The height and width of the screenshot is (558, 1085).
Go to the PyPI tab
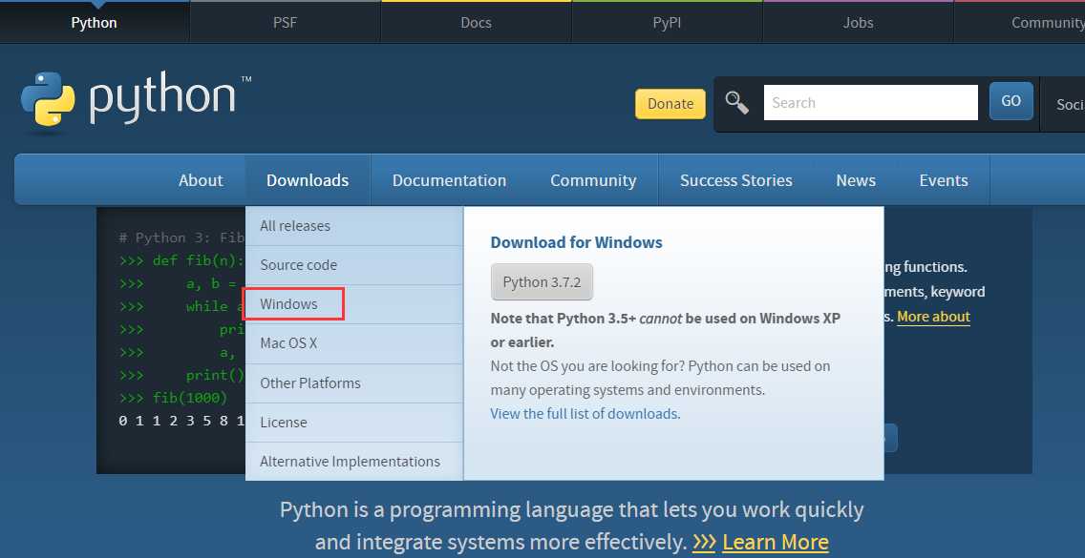point(667,23)
